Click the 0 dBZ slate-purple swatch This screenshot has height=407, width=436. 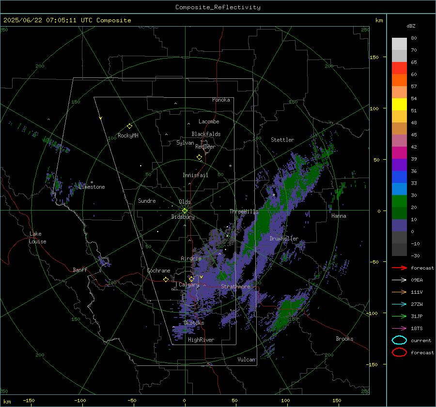point(399,226)
